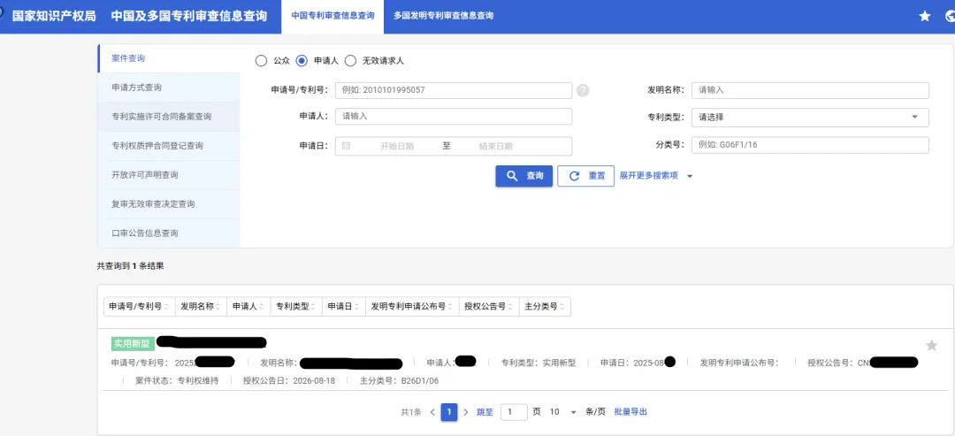This screenshot has height=436, width=955.
Task: Open 案件查询 in the sidebar
Action: [169, 58]
